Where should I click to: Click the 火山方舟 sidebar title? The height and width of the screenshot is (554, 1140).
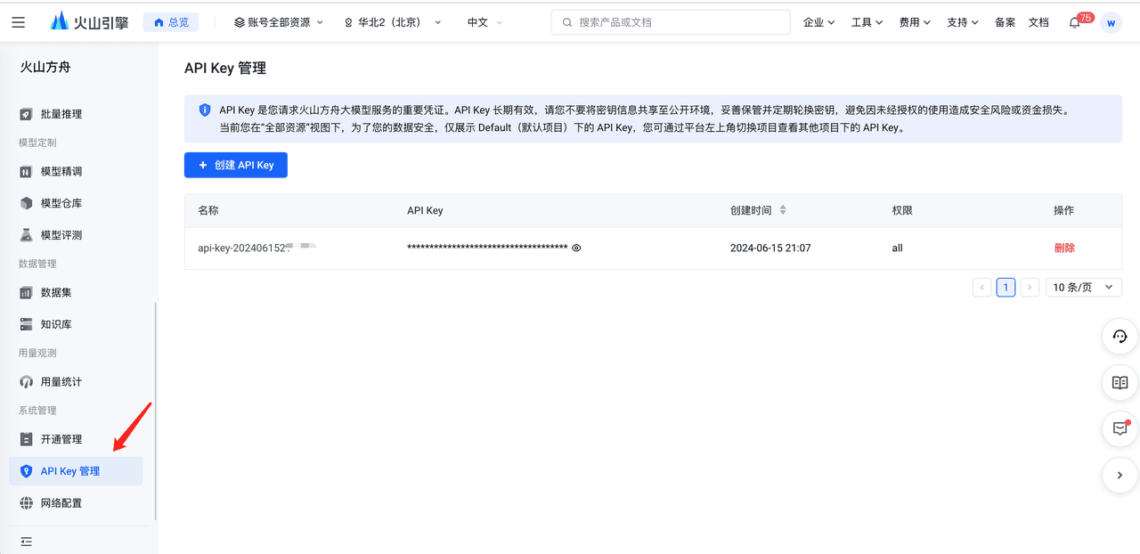click(x=45, y=66)
